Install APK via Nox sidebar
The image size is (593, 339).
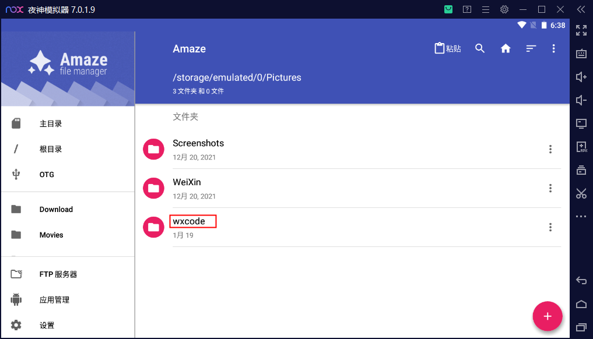581,147
